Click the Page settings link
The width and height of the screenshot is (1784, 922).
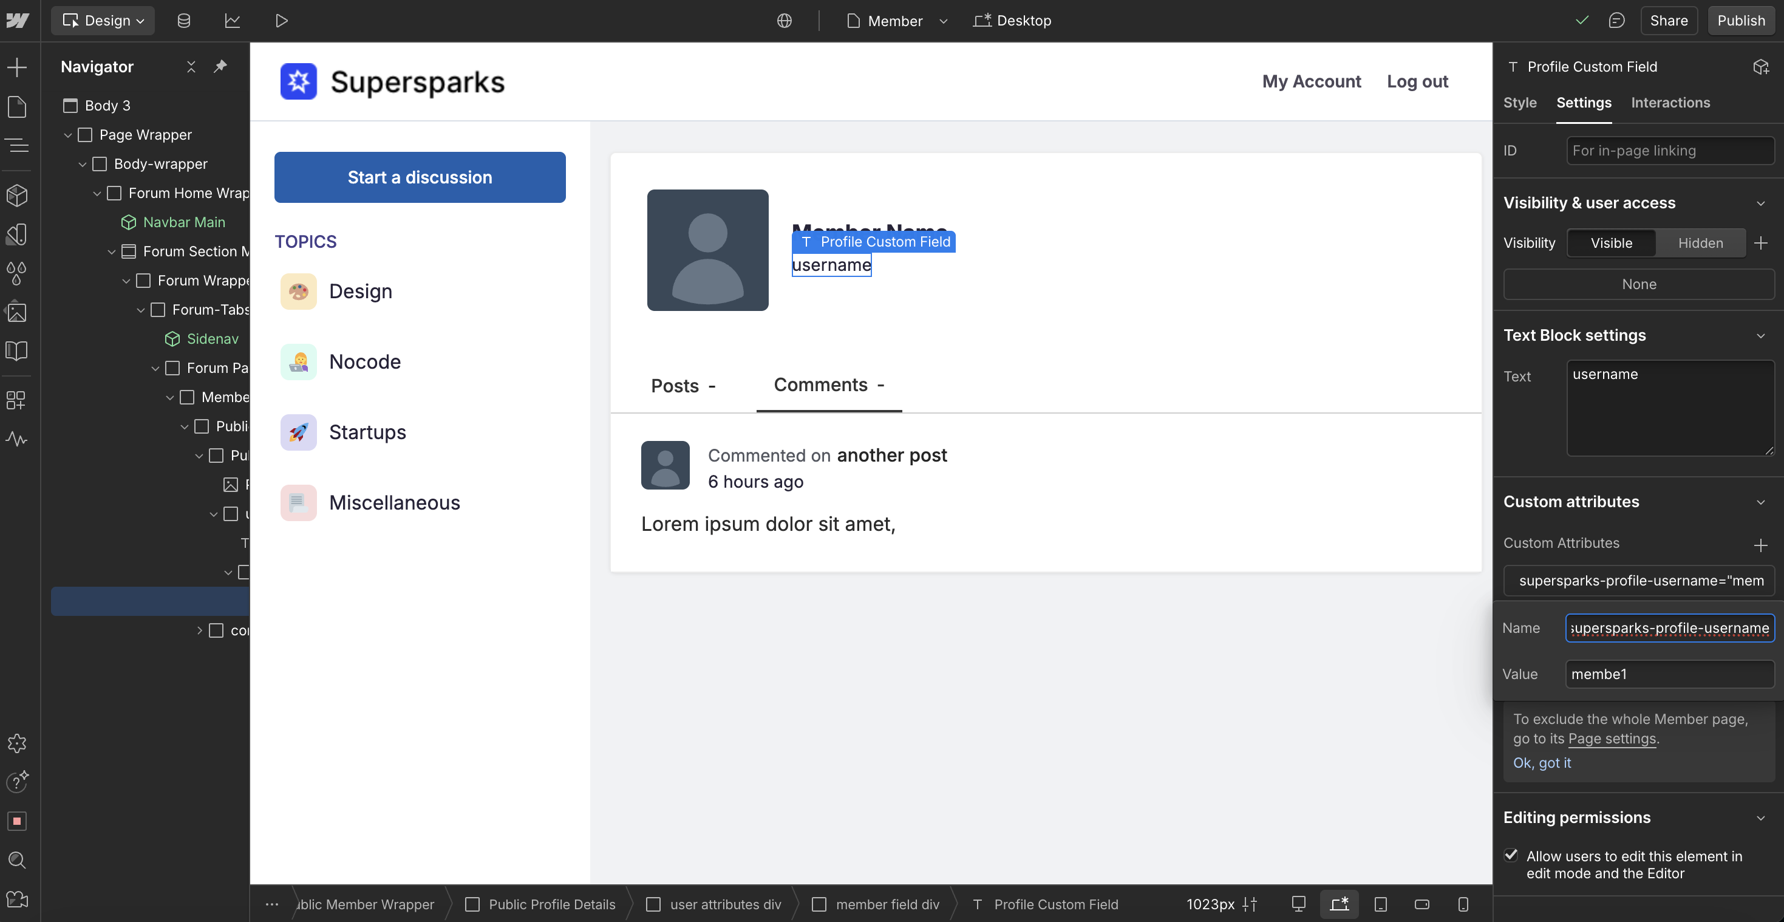click(1612, 739)
